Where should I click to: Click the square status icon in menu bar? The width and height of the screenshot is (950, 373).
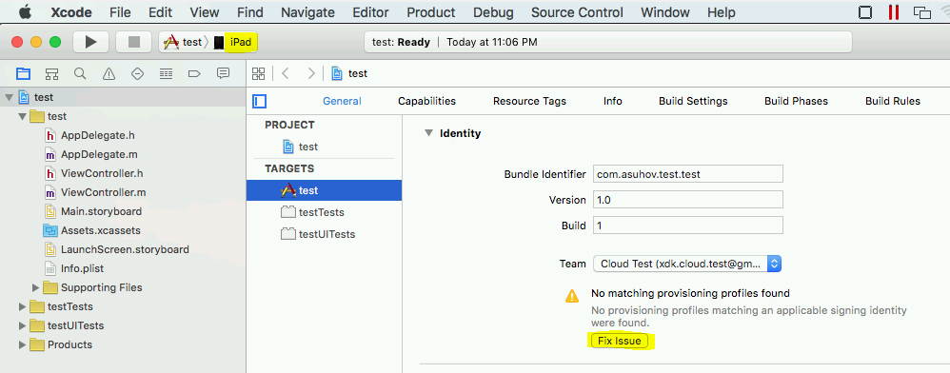coord(866,12)
